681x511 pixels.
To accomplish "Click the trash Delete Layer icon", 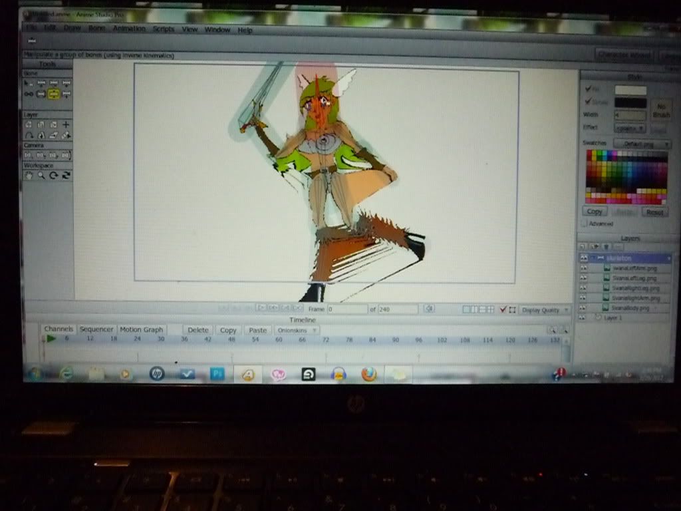I will pos(607,247).
